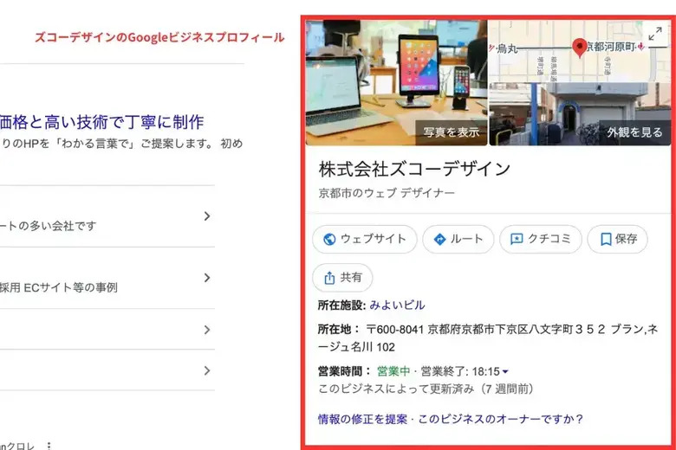Screen dimensions: 676x450
Task: Click the 情報の修正を提案 link
Action: 362,419
